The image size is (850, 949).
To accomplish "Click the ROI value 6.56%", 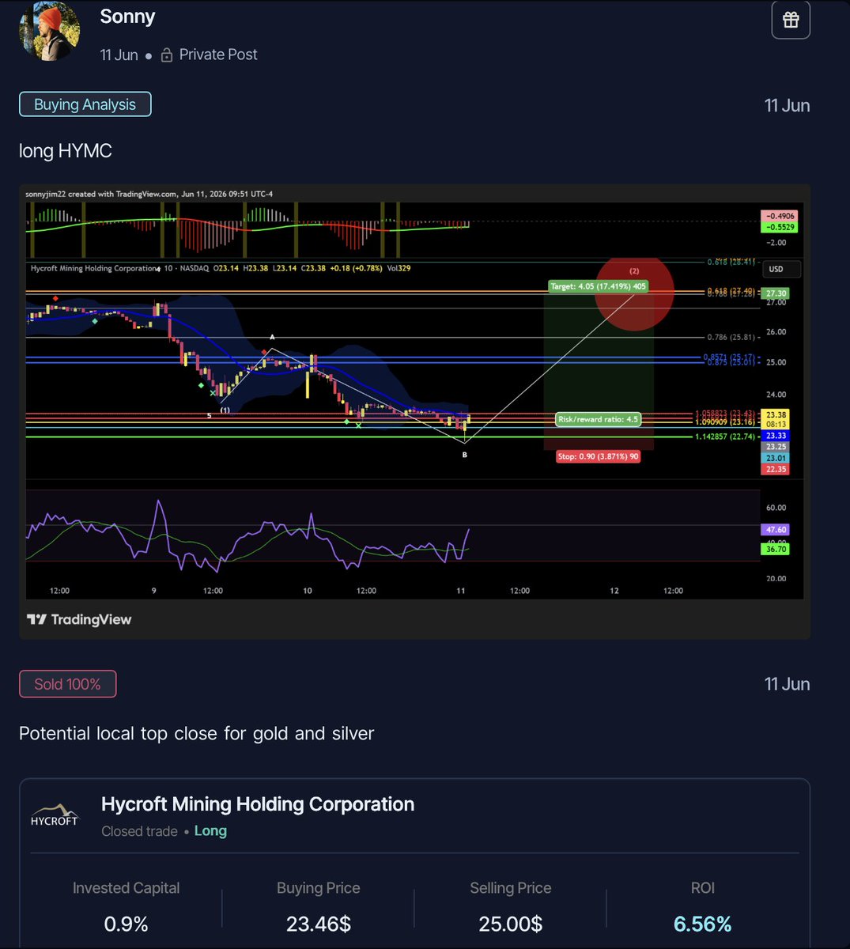I will (x=702, y=924).
